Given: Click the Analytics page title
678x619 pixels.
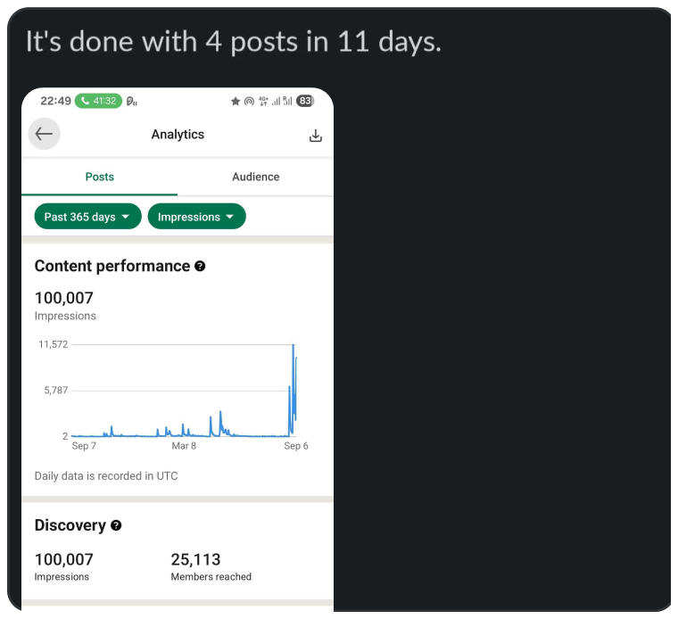Looking at the screenshot, I should [178, 135].
